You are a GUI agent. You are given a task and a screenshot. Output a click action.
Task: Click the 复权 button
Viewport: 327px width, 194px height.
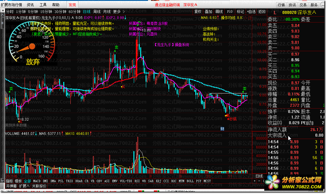tap(198, 12)
